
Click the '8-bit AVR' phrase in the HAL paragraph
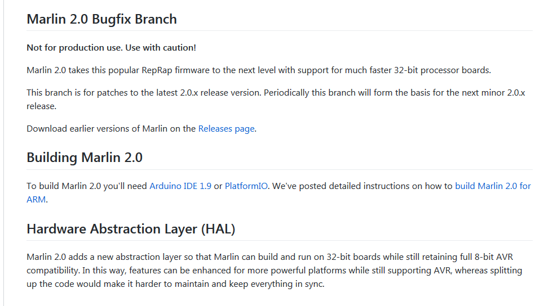tap(494, 257)
